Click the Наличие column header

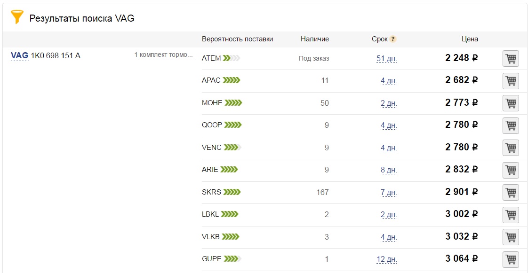pyautogui.click(x=314, y=39)
